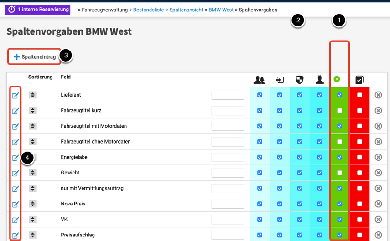Click the login arrow column header icon
Viewport: 390px width, 241px height.
pos(280,80)
